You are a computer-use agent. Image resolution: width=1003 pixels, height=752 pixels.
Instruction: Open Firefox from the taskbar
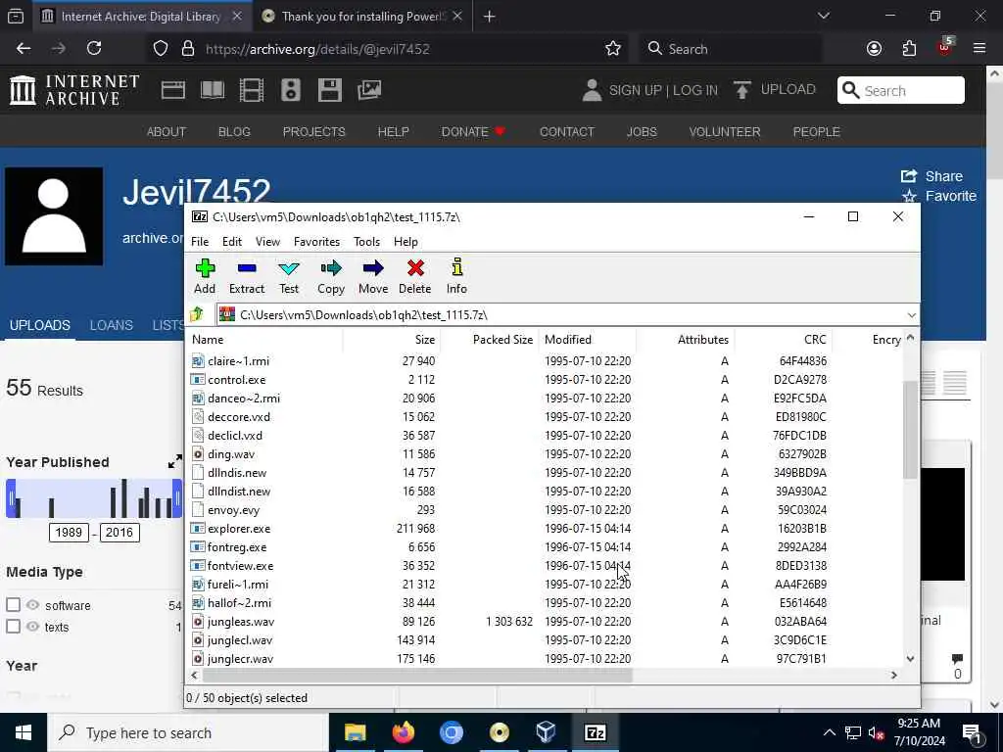[x=403, y=732]
